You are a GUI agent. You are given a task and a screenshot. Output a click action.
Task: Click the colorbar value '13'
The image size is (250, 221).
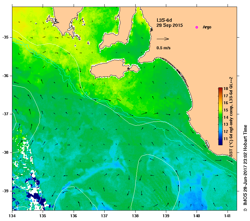point(226,124)
